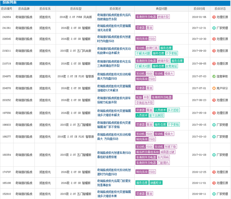231x199 pixels.
Task: Click the red status icon for complaint 226545
Action: pos(214,39)
